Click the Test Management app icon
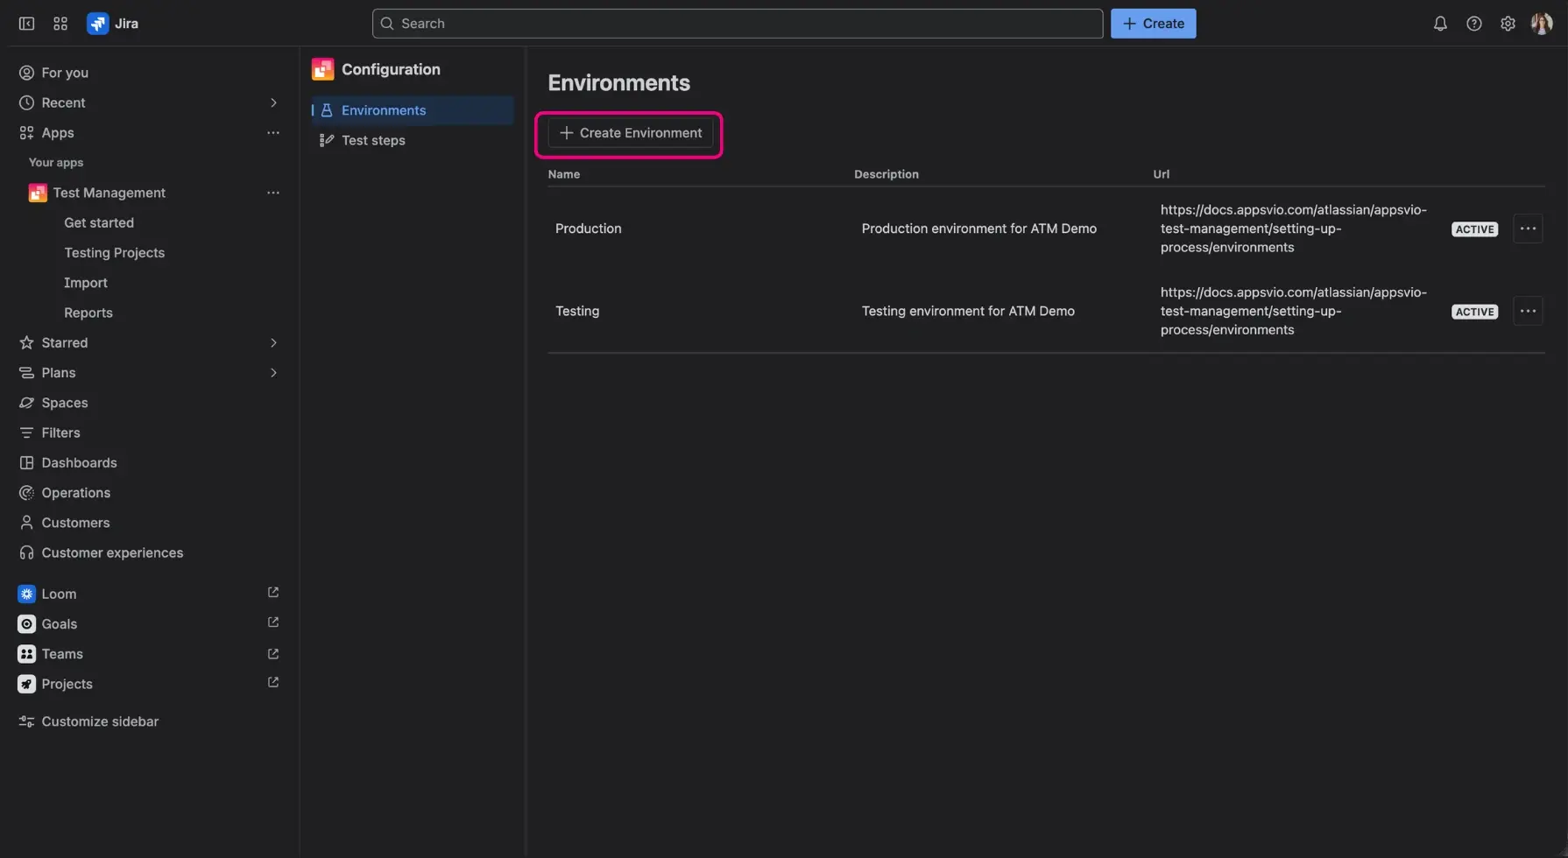The width and height of the screenshot is (1568, 858). (38, 193)
